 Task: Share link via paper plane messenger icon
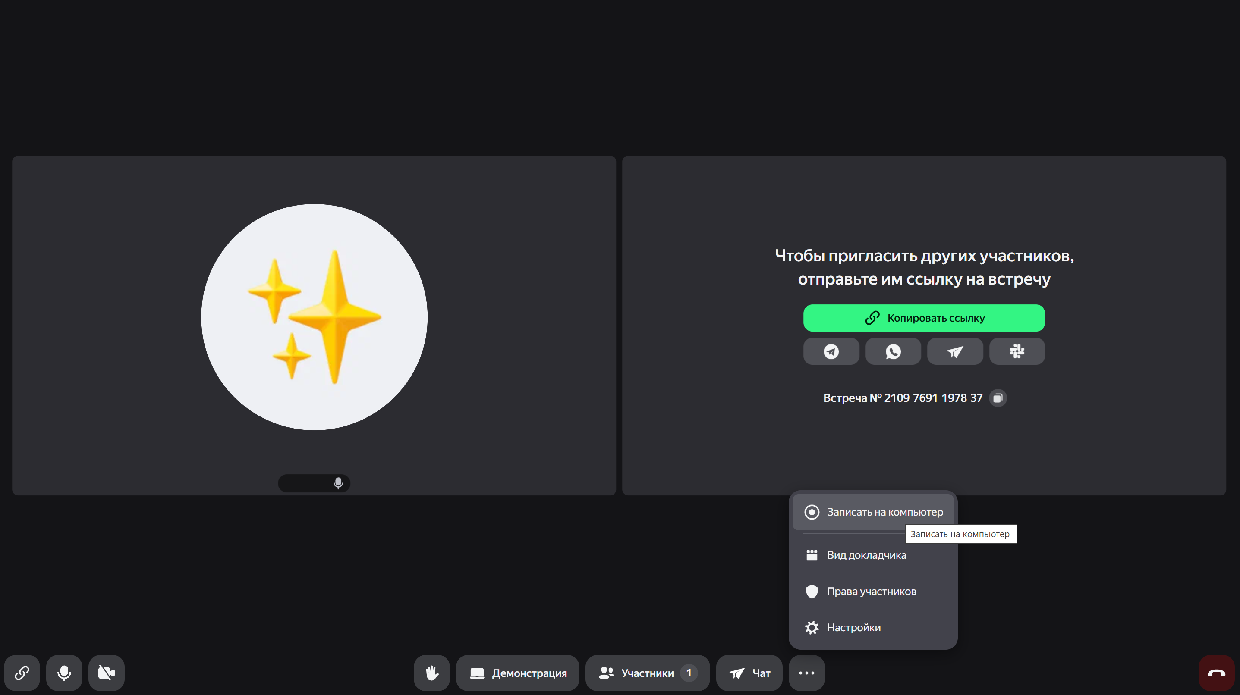click(954, 351)
